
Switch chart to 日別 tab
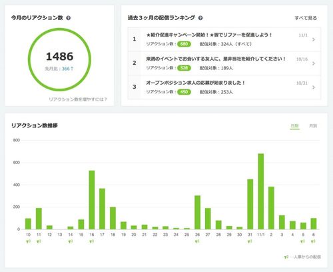tap(295, 126)
